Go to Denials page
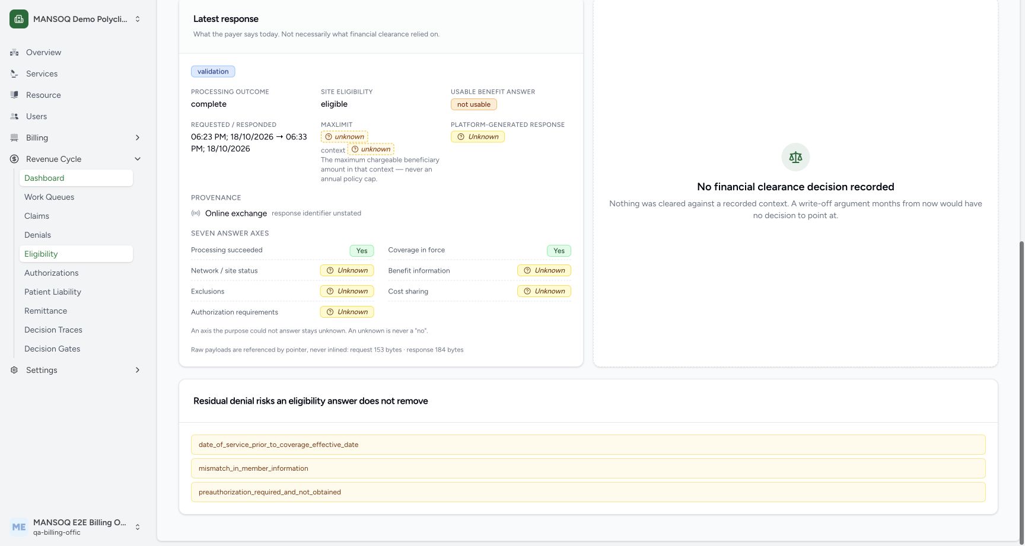 76,235
